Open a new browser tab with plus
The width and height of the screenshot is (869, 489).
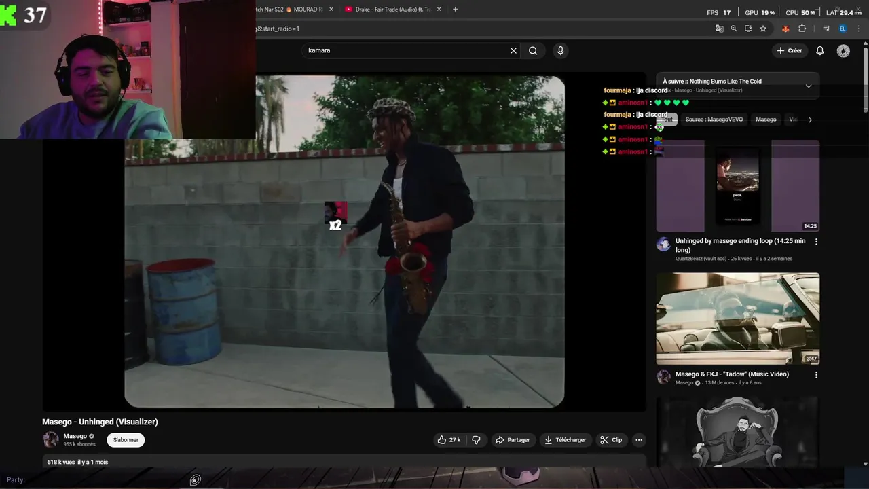click(455, 9)
